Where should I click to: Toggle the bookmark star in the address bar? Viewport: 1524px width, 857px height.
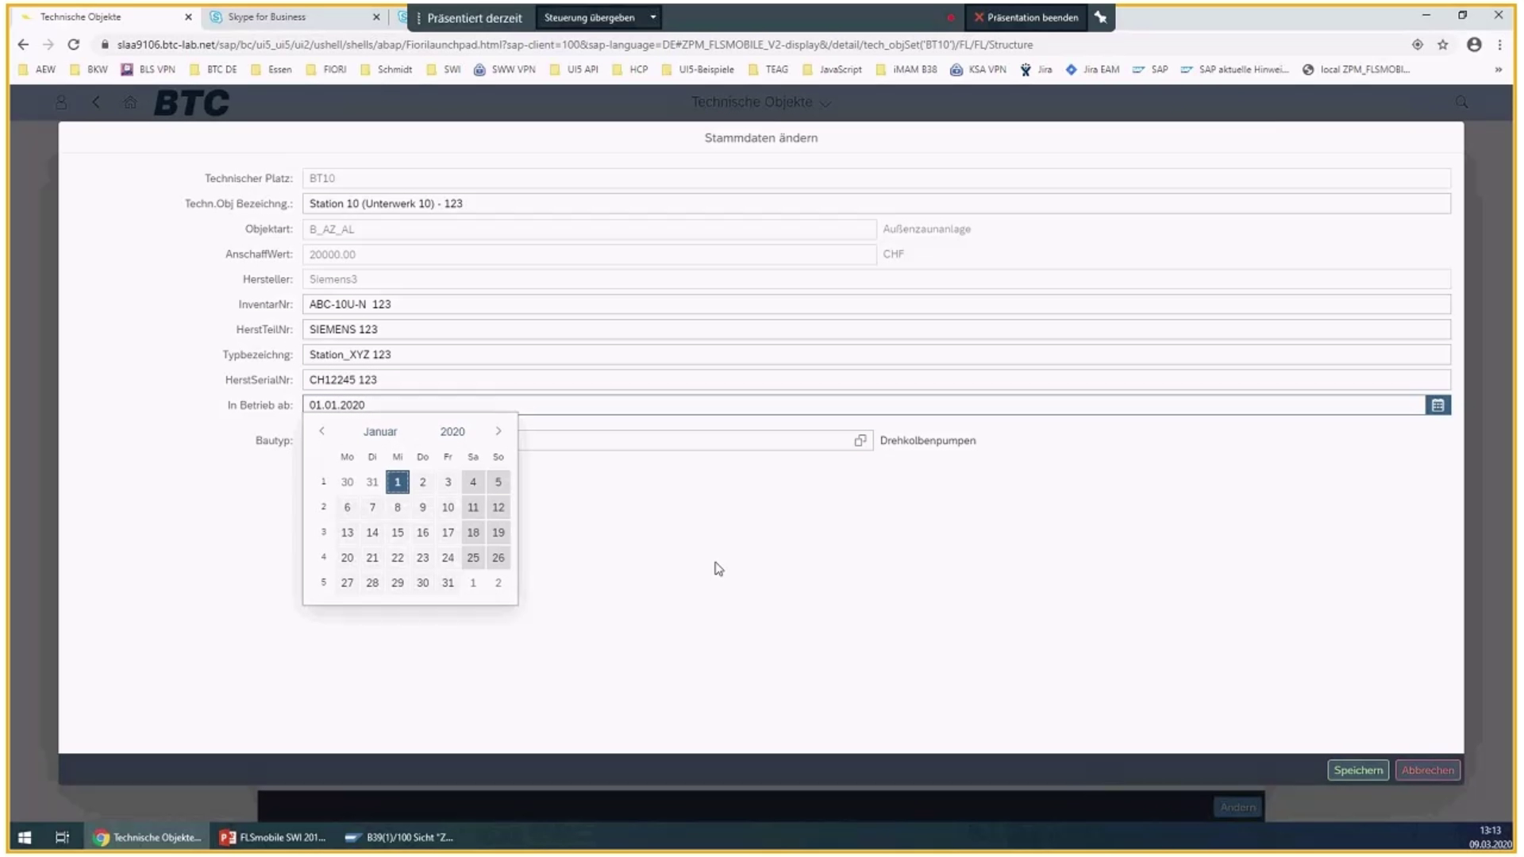[x=1443, y=44]
